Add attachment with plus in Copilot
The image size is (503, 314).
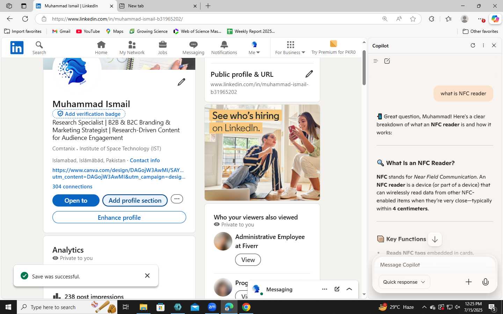(x=469, y=282)
